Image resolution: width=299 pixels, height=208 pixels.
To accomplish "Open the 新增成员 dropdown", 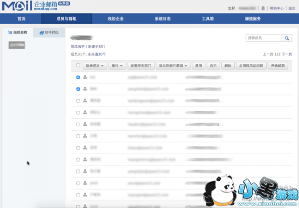I will [95, 65].
